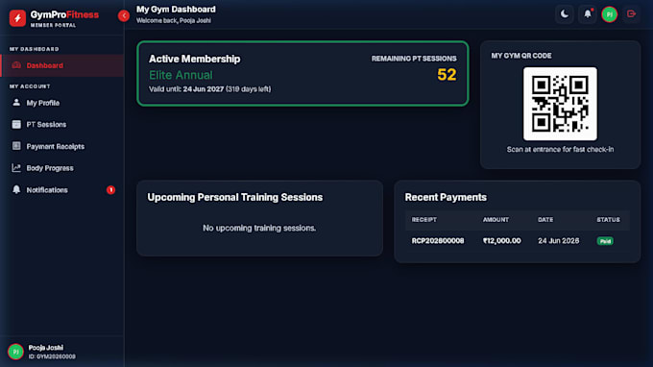The width and height of the screenshot is (653, 367).
Task: Click the Payment Receipts icon
Action: (x=16, y=146)
